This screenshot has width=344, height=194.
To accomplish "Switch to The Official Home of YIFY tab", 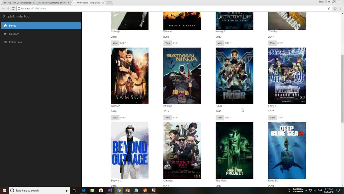I will pos(54,3).
